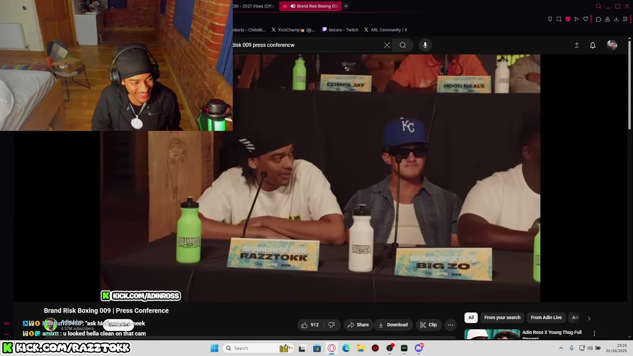Image resolution: width=633 pixels, height=356 pixels.
Task: Open the browser easy setup sliders icon
Action: pos(626,19)
